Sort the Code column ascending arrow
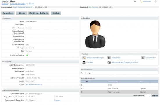 coord(87,82)
